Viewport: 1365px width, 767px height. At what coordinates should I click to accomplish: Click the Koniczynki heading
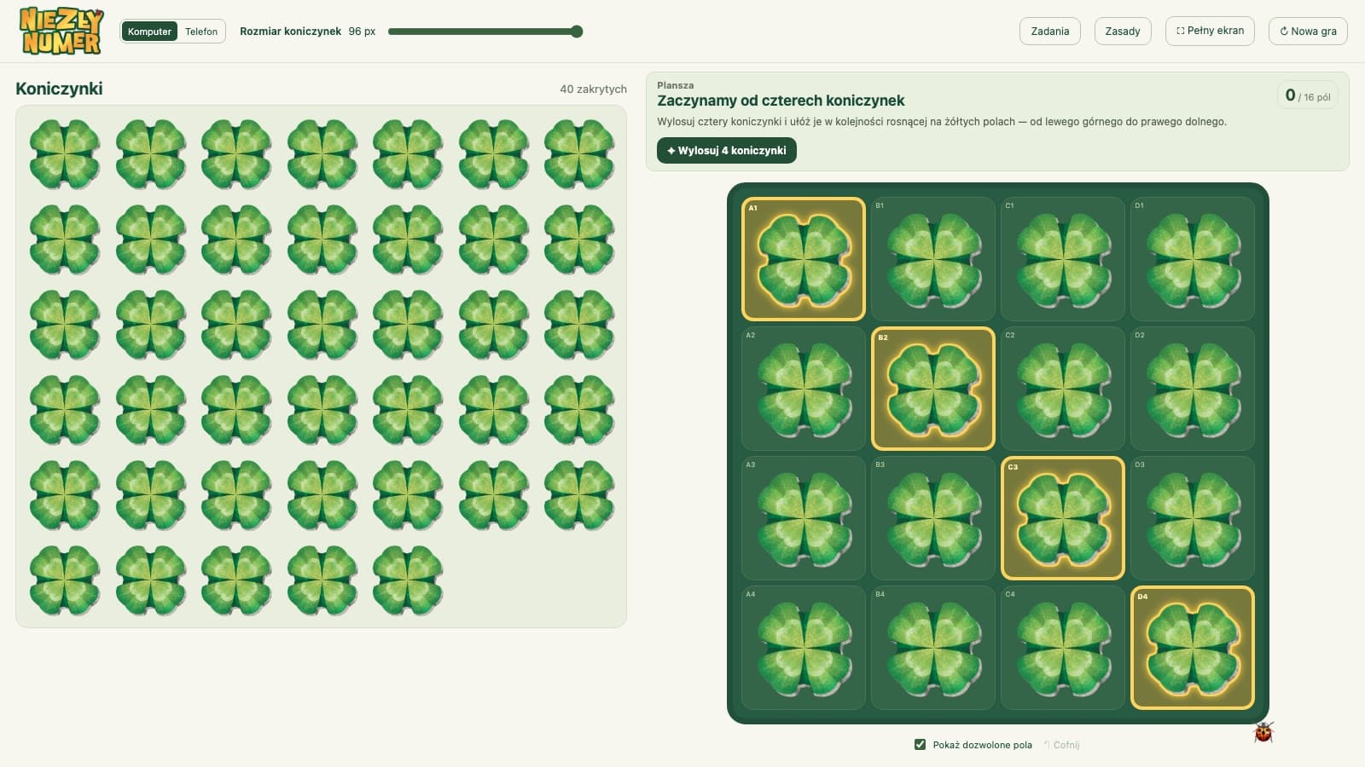click(59, 89)
